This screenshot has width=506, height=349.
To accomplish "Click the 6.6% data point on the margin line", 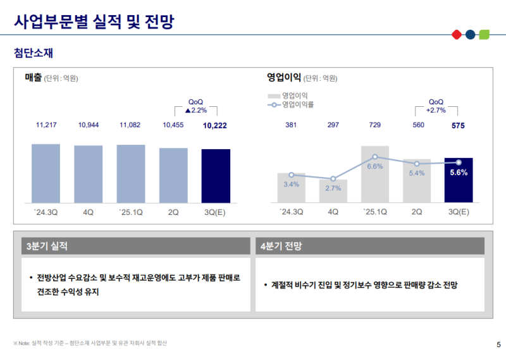I will [x=375, y=157].
